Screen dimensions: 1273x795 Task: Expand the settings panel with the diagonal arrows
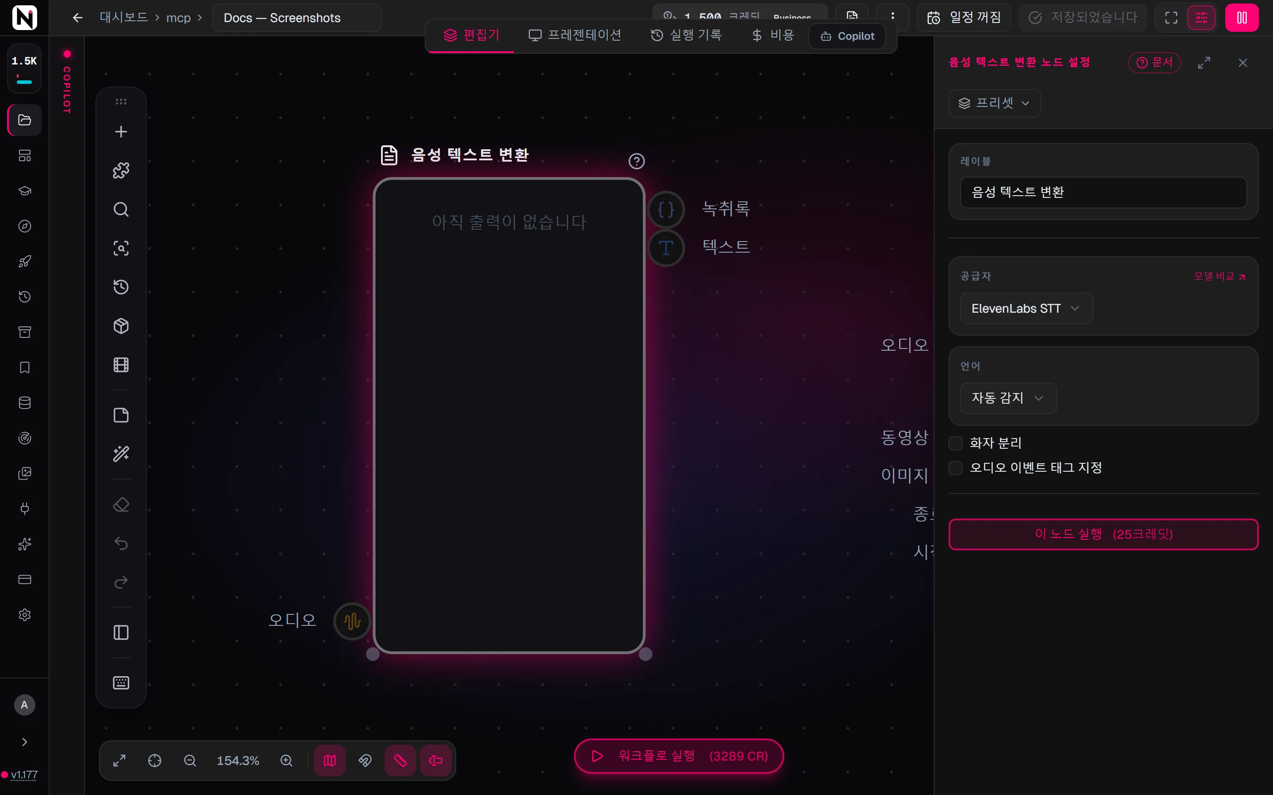click(1204, 63)
